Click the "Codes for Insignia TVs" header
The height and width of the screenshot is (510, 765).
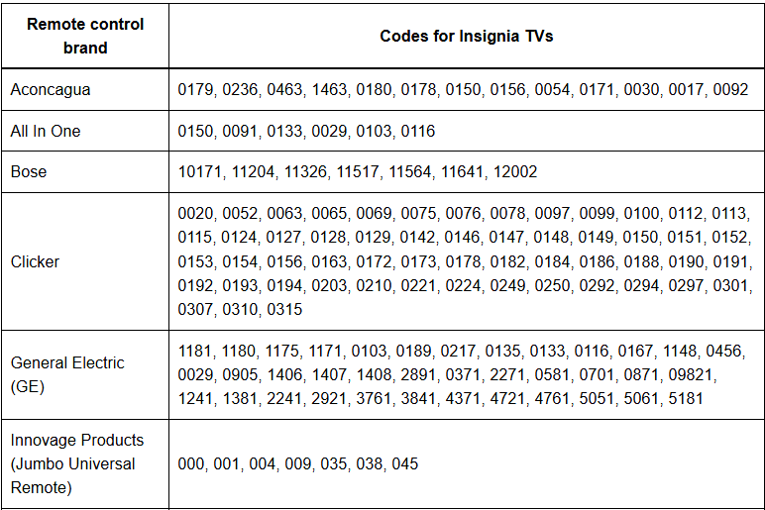point(466,36)
